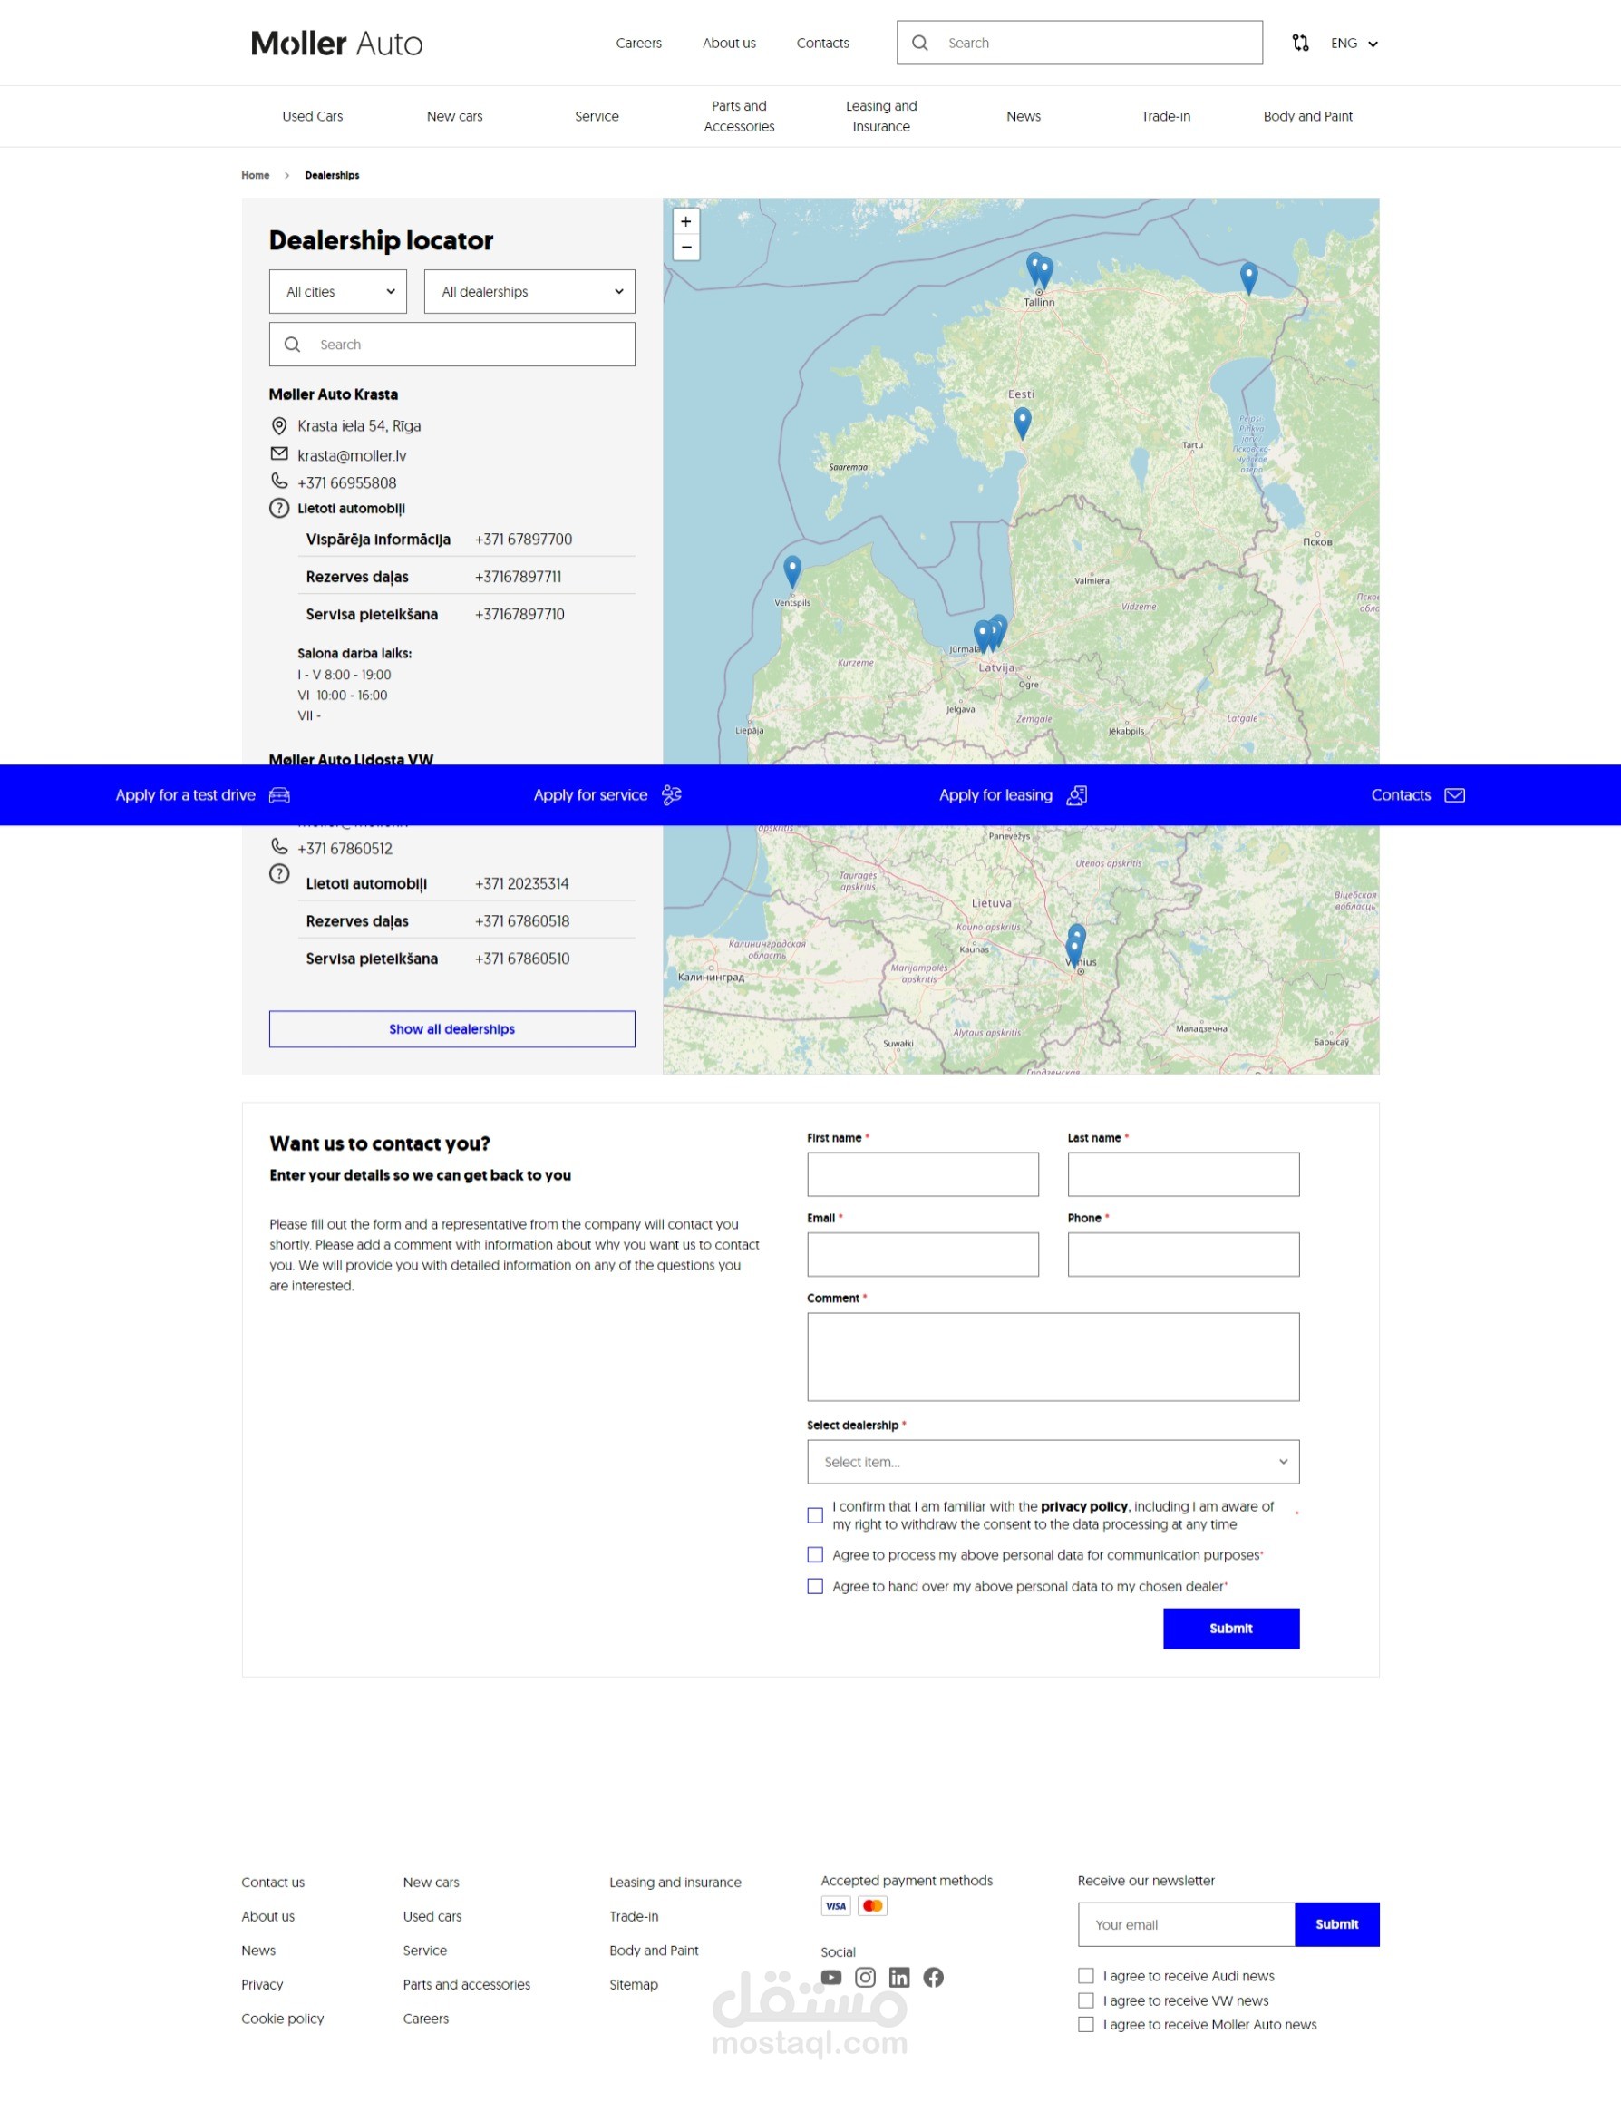Open the All cities dropdown
Screen dimensions: 1621x2102
337,292
